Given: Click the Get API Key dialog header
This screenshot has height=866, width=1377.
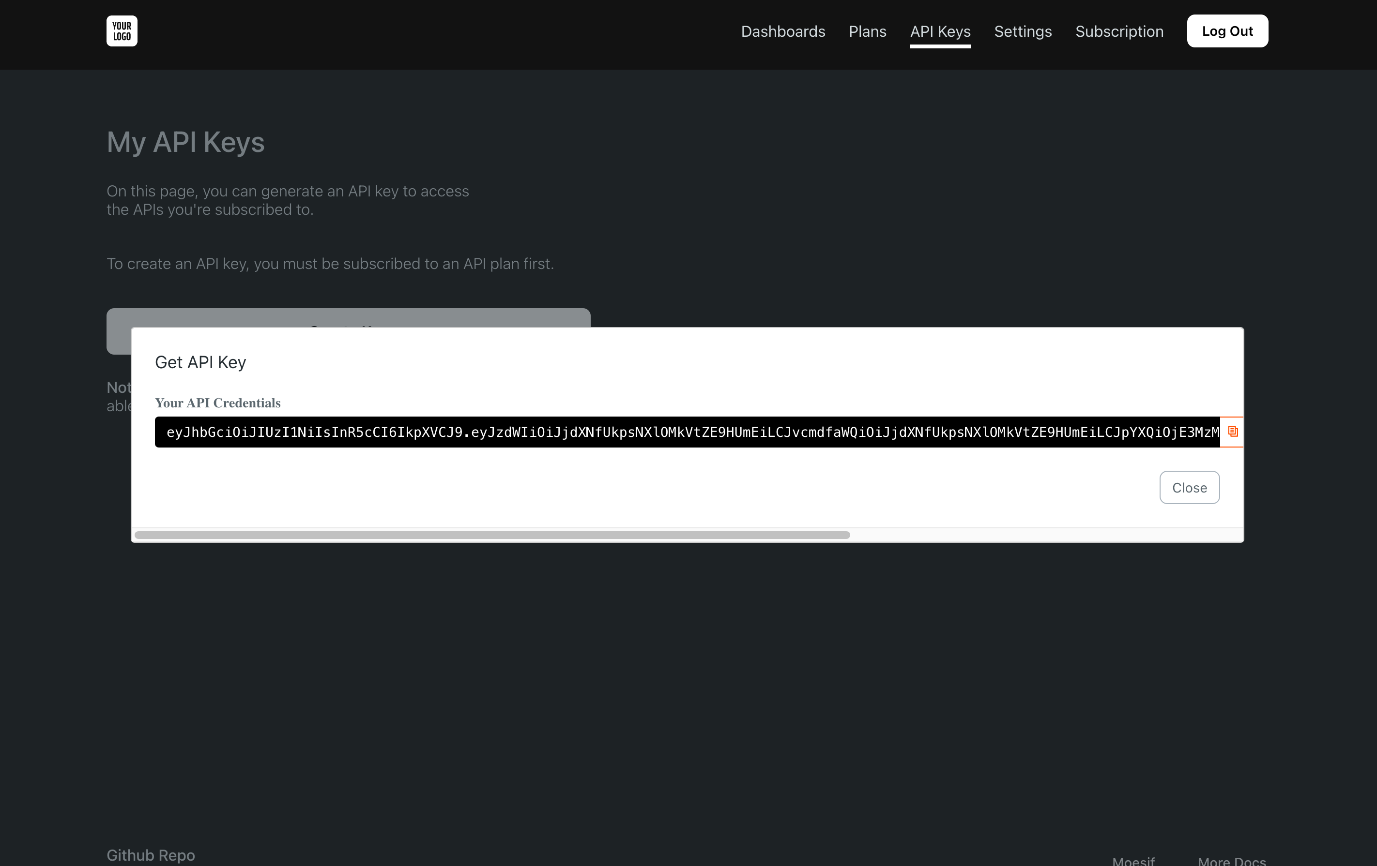Looking at the screenshot, I should click(x=200, y=362).
